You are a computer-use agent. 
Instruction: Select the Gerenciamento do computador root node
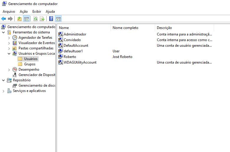[x=31, y=27]
